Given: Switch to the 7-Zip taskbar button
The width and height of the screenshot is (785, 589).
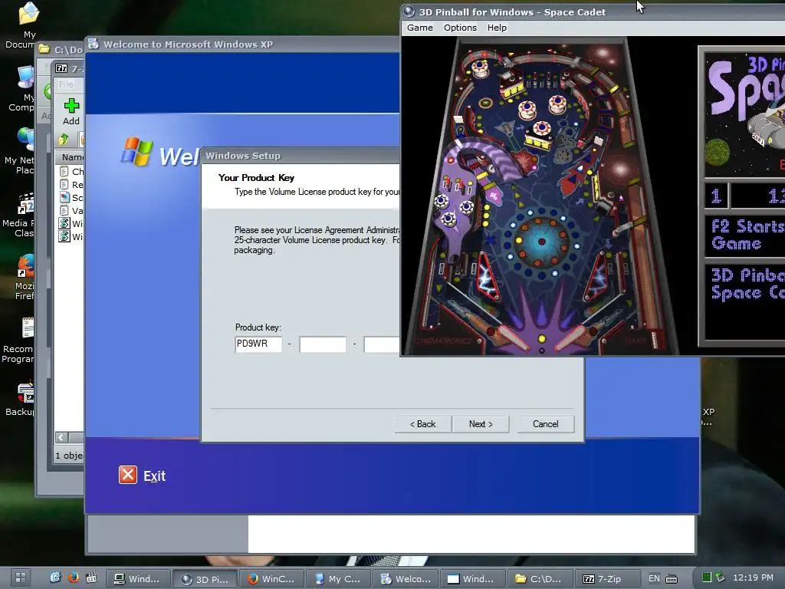Looking at the screenshot, I should click(607, 578).
